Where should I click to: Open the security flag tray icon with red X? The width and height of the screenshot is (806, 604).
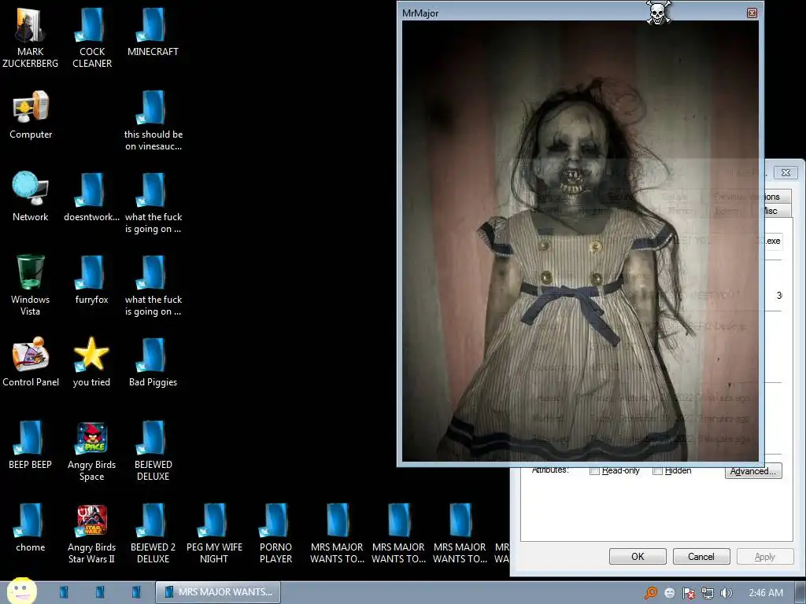(688, 593)
